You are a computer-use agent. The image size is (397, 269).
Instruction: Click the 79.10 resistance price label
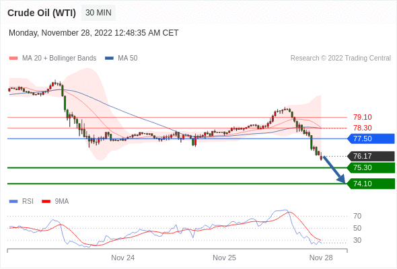(x=363, y=117)
